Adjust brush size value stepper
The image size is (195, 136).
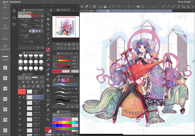coord(40,21)
